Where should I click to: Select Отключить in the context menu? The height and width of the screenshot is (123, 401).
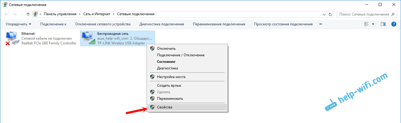click(166, 49)
